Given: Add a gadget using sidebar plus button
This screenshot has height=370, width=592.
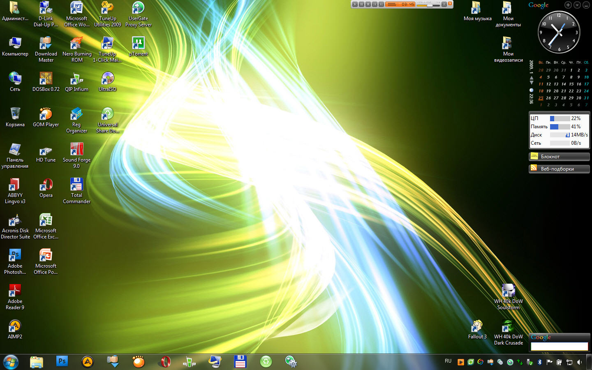Looking at the screenshot, I should pos(568,5).
